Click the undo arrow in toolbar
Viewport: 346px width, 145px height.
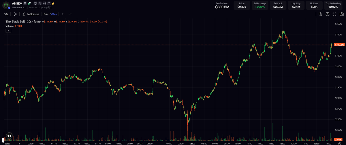click(x=63, y=14)
